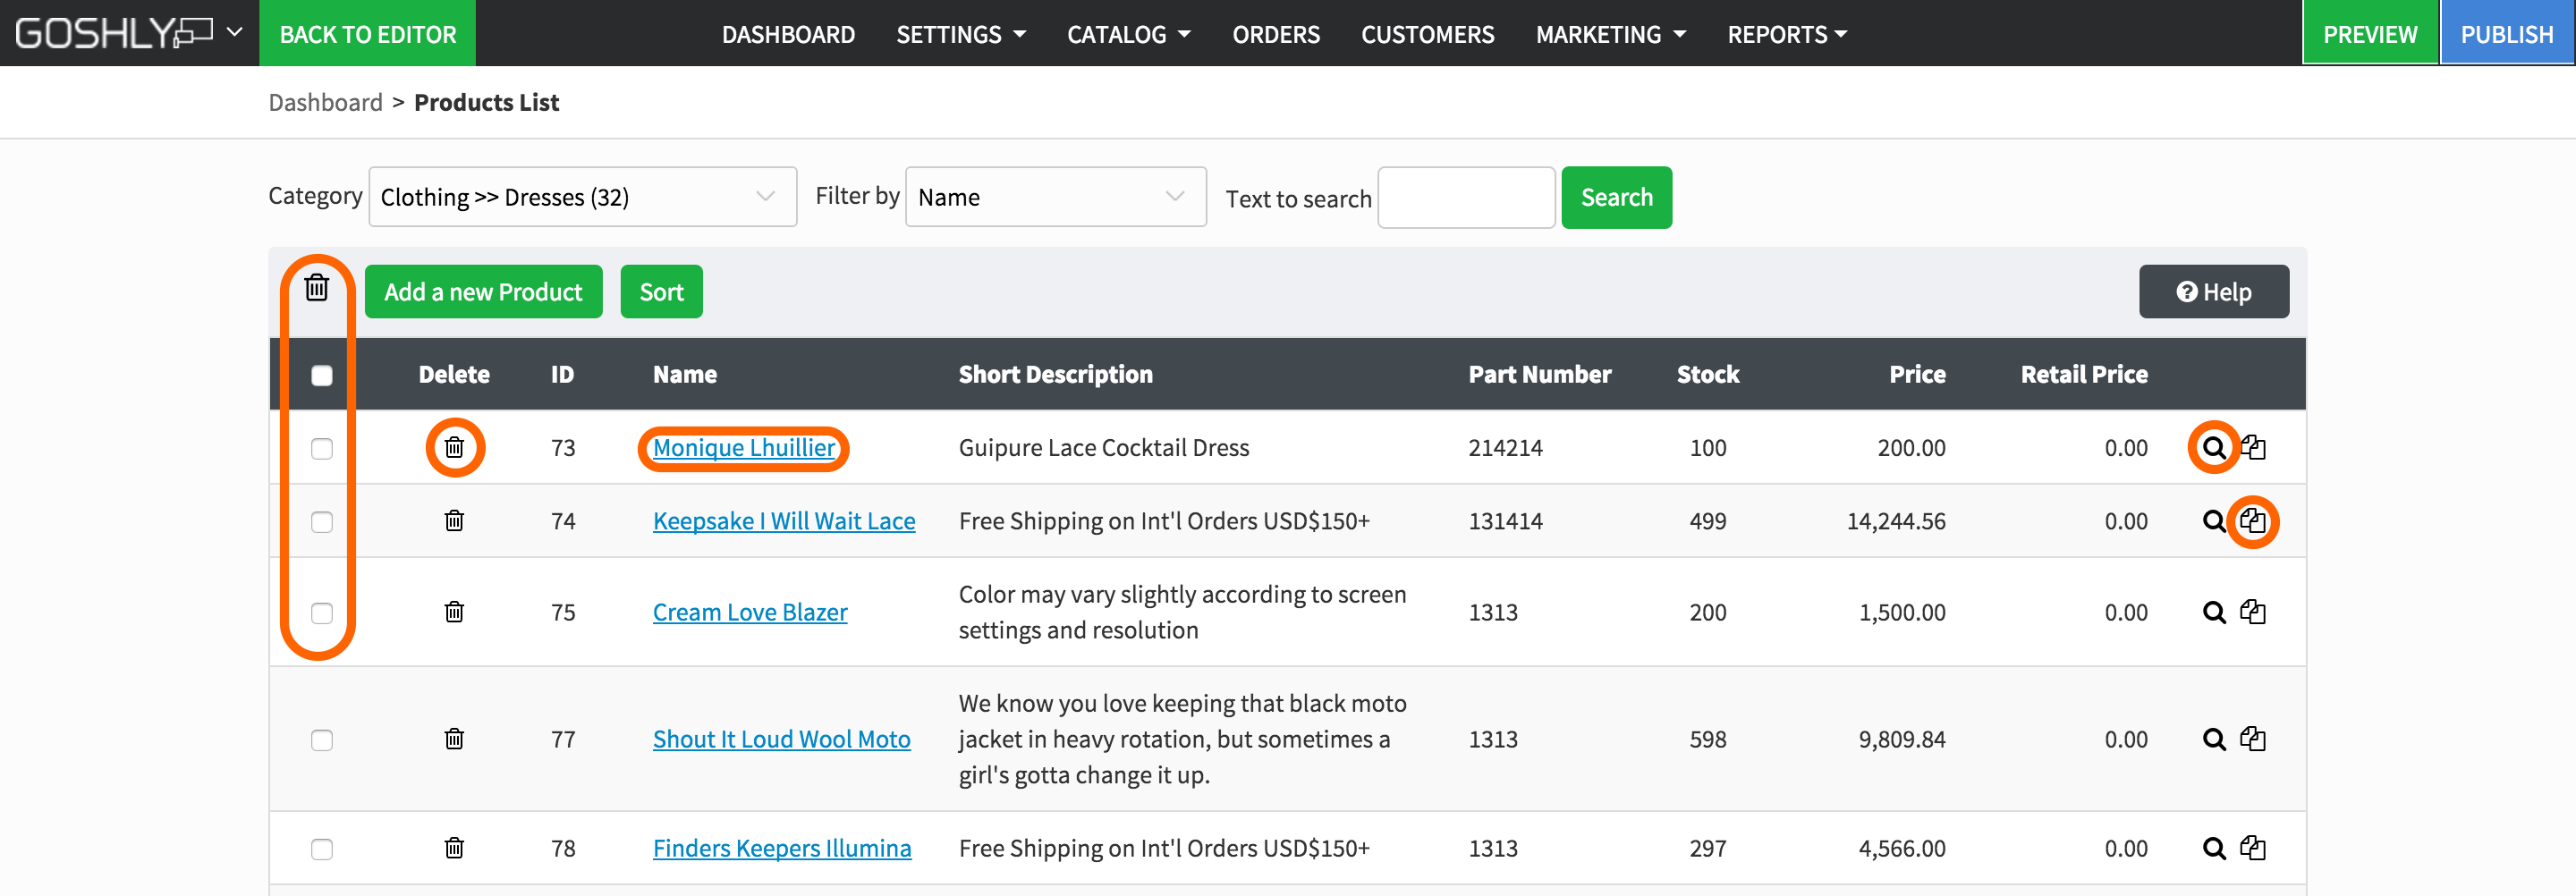The image size is (2576, 896).
Task: Click the Back to Editor button
Action: click(367, 33)
